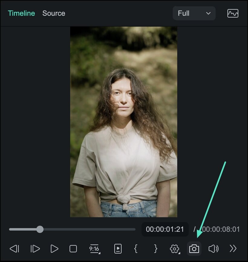
Task: Stop playback with the square button
Action: pyautogui.click(x=73, y=249)
